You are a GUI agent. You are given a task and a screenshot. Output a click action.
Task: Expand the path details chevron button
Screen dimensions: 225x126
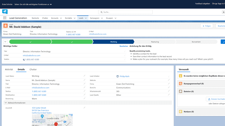point(5,42)
